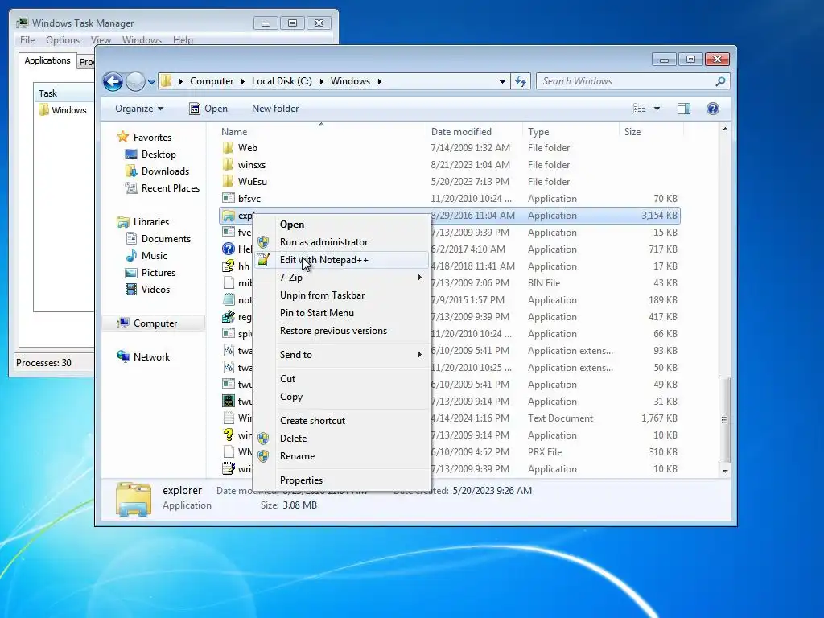This screenshot has width=824, height=618.
Task: Click the Web folder icon
Action: click(x=228, y=148)
